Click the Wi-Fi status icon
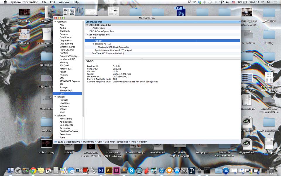This screenshot has height=176, width=281. point(222,2)
